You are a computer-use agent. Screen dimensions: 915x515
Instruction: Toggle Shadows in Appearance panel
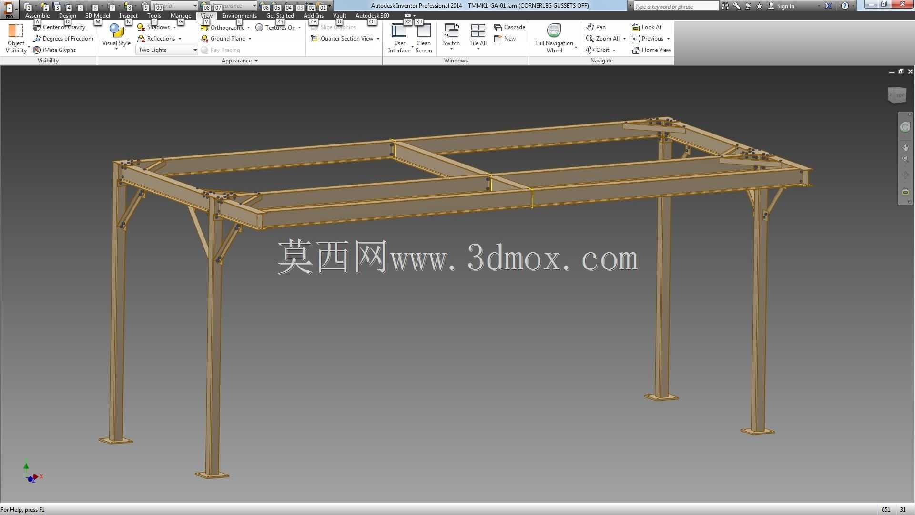coord(153,27)
